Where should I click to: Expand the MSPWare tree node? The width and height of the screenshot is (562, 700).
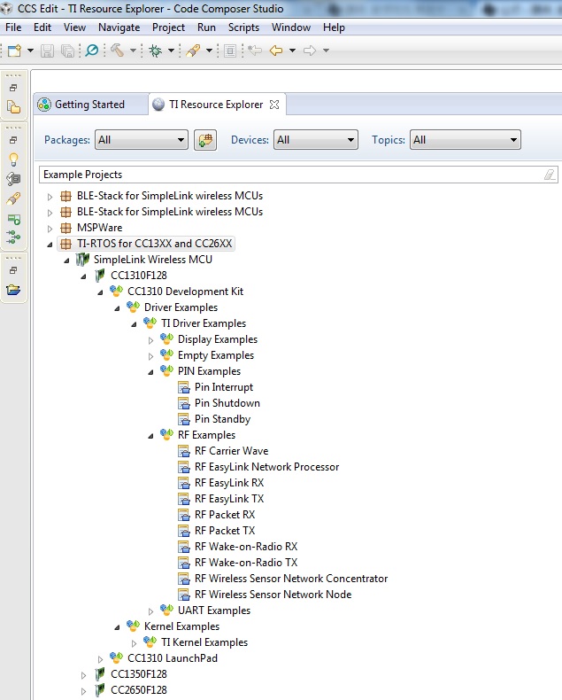(x=50, y=229)
